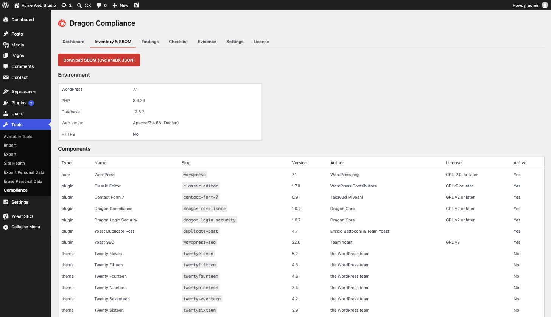Open the Yoast icon in admin bar

(x=136, y=5)
